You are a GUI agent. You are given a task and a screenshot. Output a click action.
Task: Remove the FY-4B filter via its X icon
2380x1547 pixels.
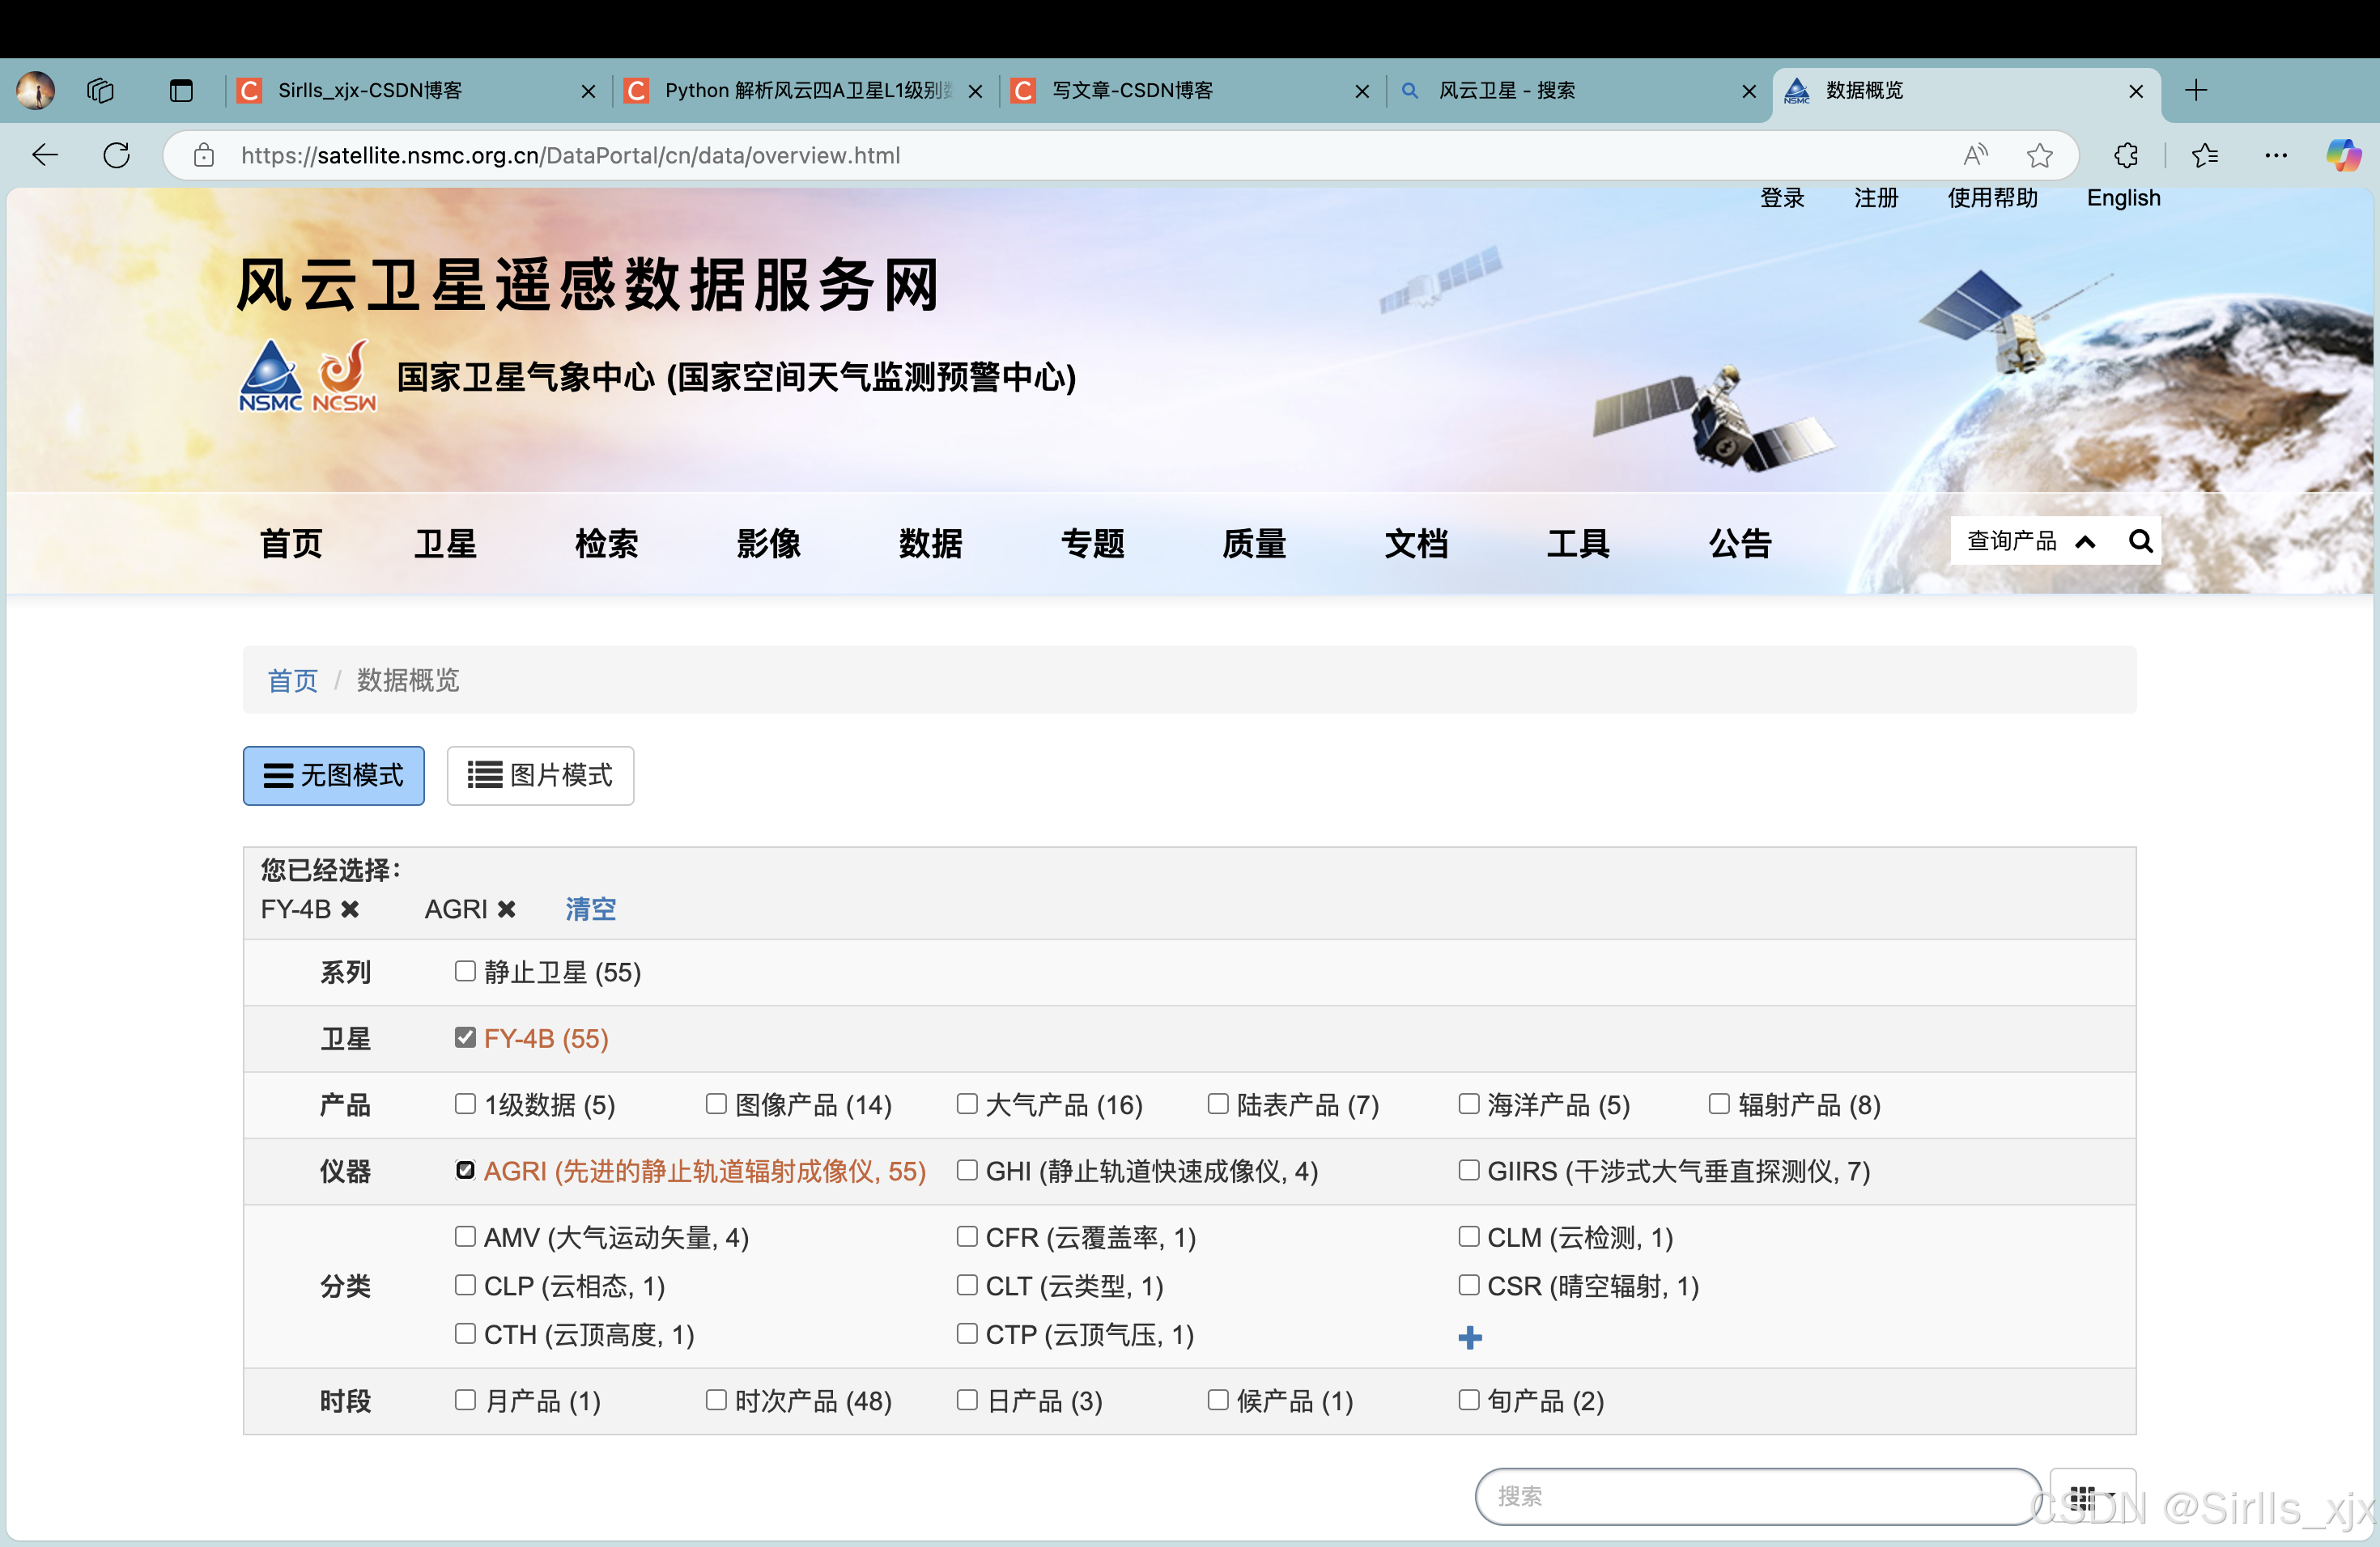pos(350,909)
